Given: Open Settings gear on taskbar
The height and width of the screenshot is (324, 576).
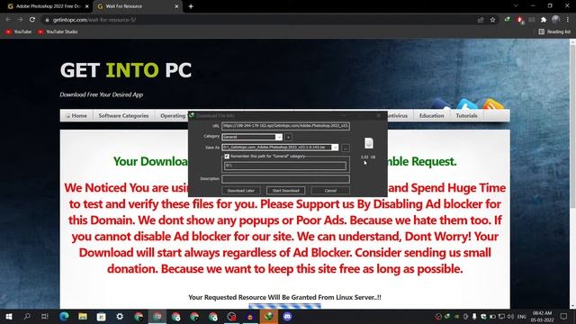Looking at the screenshot, I should (120, 317).
